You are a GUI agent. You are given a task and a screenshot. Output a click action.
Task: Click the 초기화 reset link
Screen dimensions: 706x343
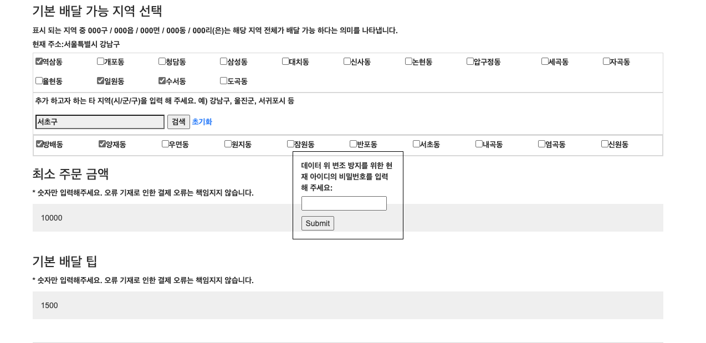[x=202, y=122]
